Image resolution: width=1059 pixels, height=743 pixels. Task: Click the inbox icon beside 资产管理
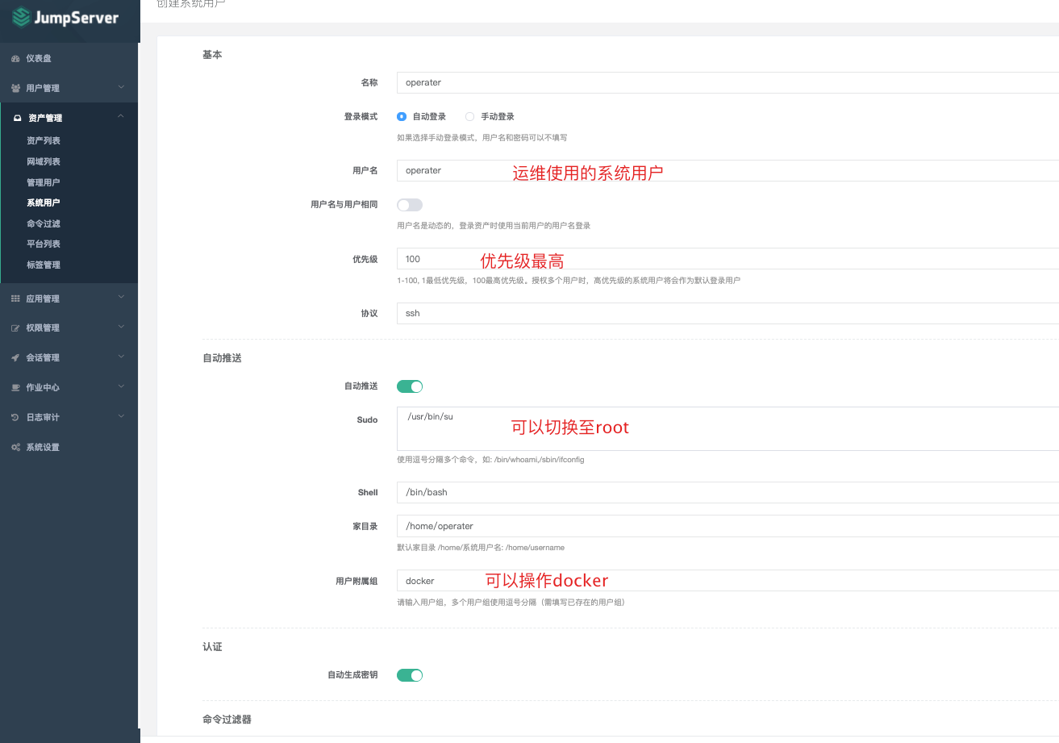click(18, 118)
